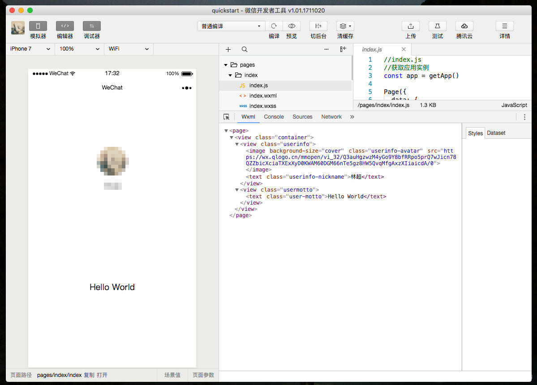Open the details (详情) menu icon
The image size is (537, 385).
click(x=505, y=26)
